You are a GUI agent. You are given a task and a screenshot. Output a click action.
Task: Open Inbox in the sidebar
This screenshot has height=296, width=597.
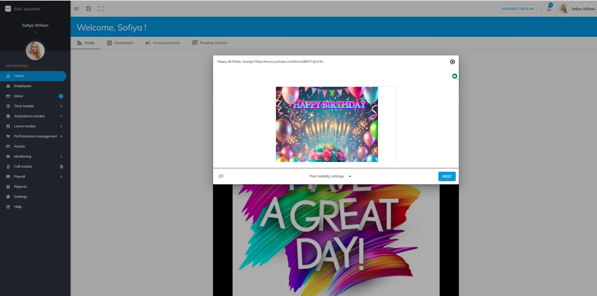click(19, 96)
